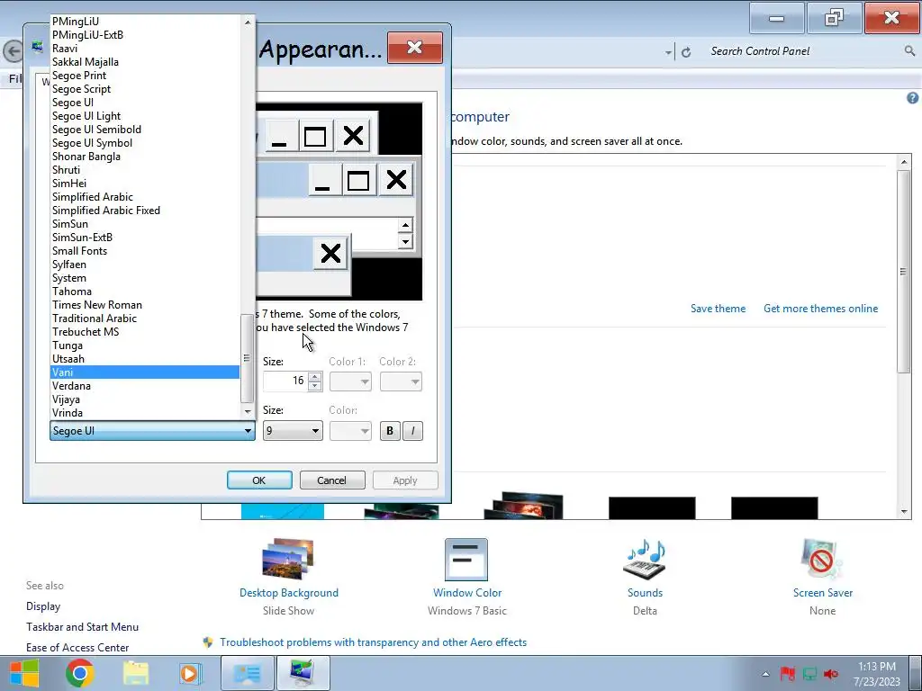Open Troubleshoot transparency and Aero effects link

point(373,642)
